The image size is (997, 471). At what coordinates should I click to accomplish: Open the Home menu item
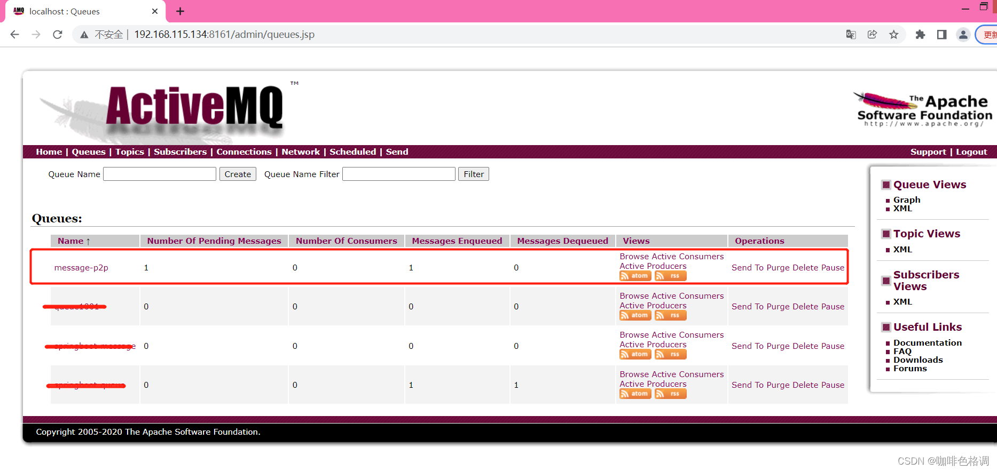(49, 152)
